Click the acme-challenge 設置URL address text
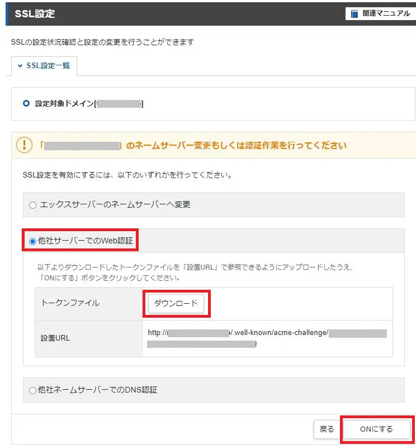 (x=267, y=338)
